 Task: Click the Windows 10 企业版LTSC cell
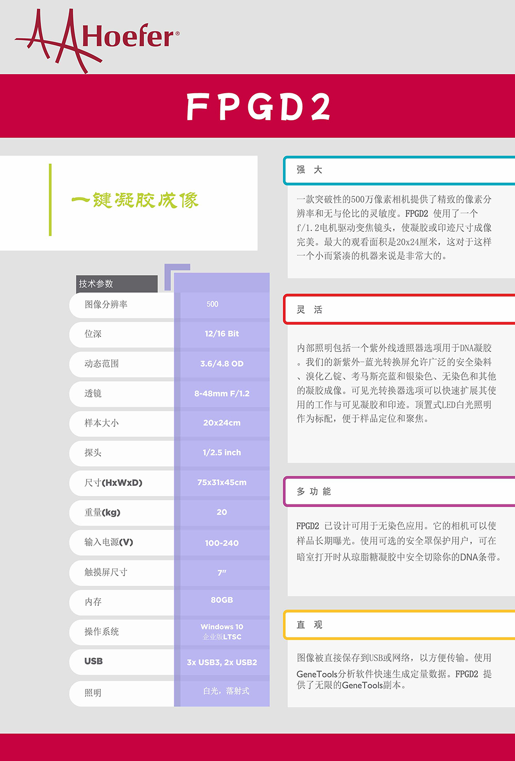coord(221,632)
